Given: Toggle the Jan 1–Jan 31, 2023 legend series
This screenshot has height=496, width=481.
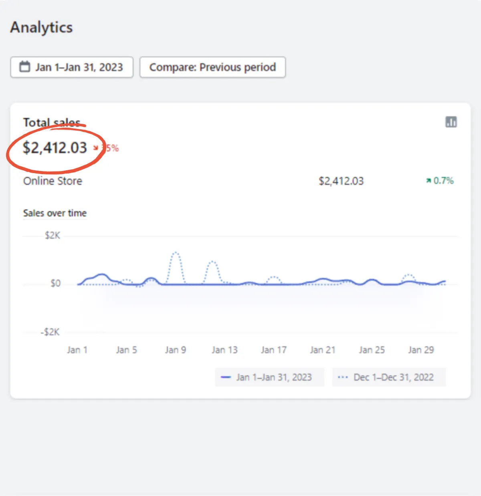Looking at the screenshot, I should point(274,377).
